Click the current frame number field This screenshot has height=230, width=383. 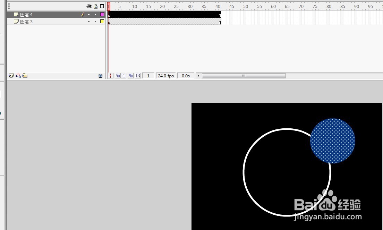coord(148,76)
